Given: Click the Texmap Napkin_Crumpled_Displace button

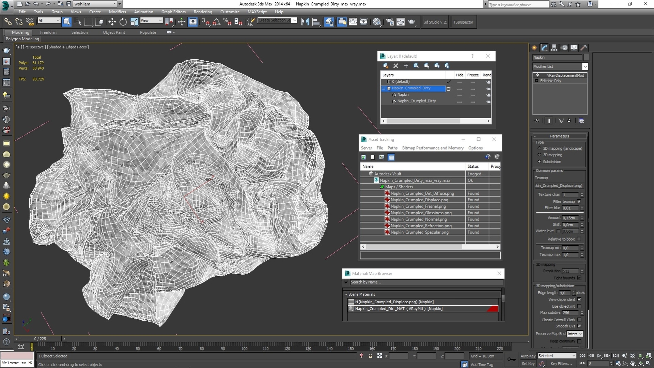Looking at the screenshot, I should [559, 186].
